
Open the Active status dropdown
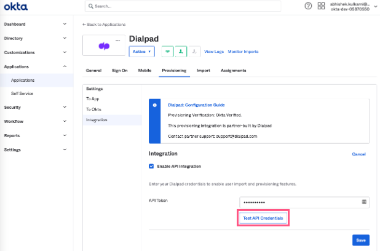[x=142, y=52]
